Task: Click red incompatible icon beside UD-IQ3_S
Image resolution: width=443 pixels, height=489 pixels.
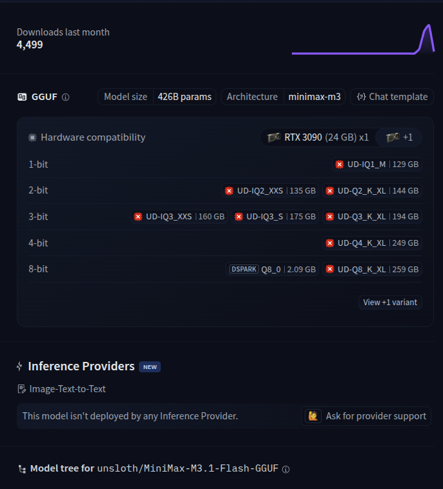Action: coord(238,216)
